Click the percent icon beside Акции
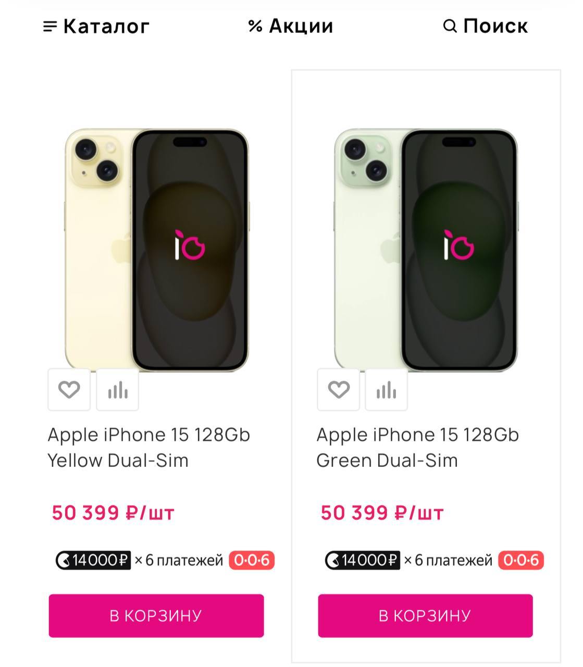The height and width of the screenshot is (667, 583). pos(255,26)
